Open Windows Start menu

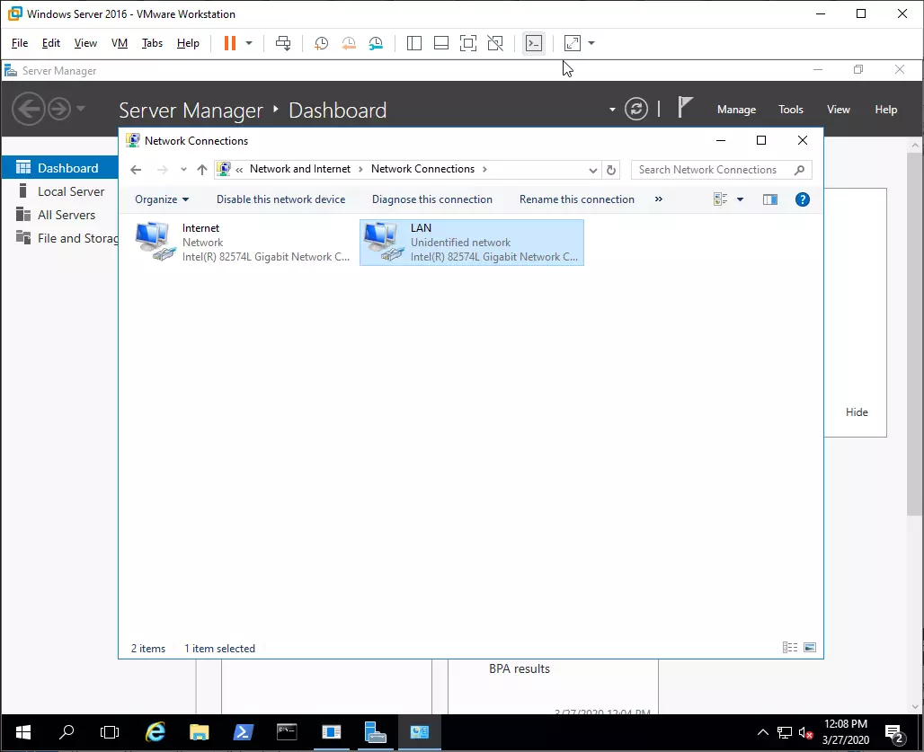[23, 732]
